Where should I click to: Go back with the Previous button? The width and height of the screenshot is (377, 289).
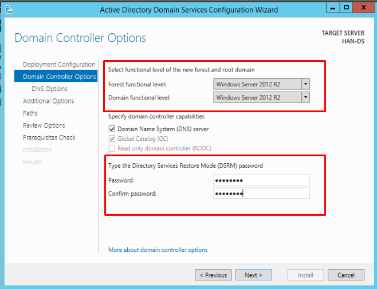click(x=213, y=275)
